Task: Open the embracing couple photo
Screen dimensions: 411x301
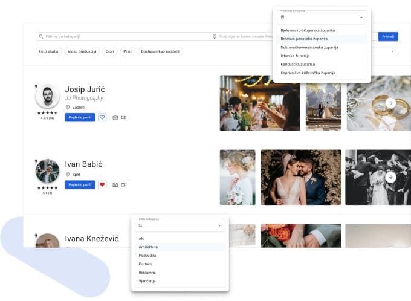Action: [x=301, y=177]
